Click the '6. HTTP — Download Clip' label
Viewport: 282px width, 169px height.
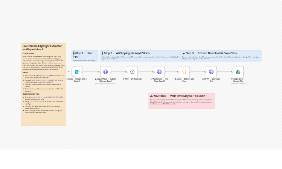coord(211,80)
